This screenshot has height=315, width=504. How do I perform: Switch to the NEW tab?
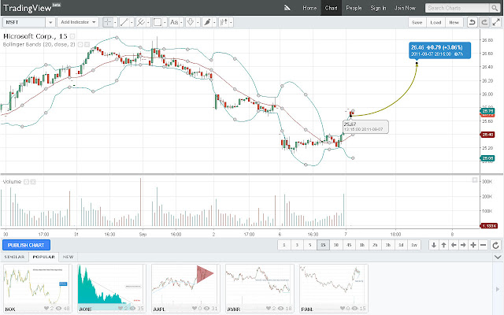69,257
